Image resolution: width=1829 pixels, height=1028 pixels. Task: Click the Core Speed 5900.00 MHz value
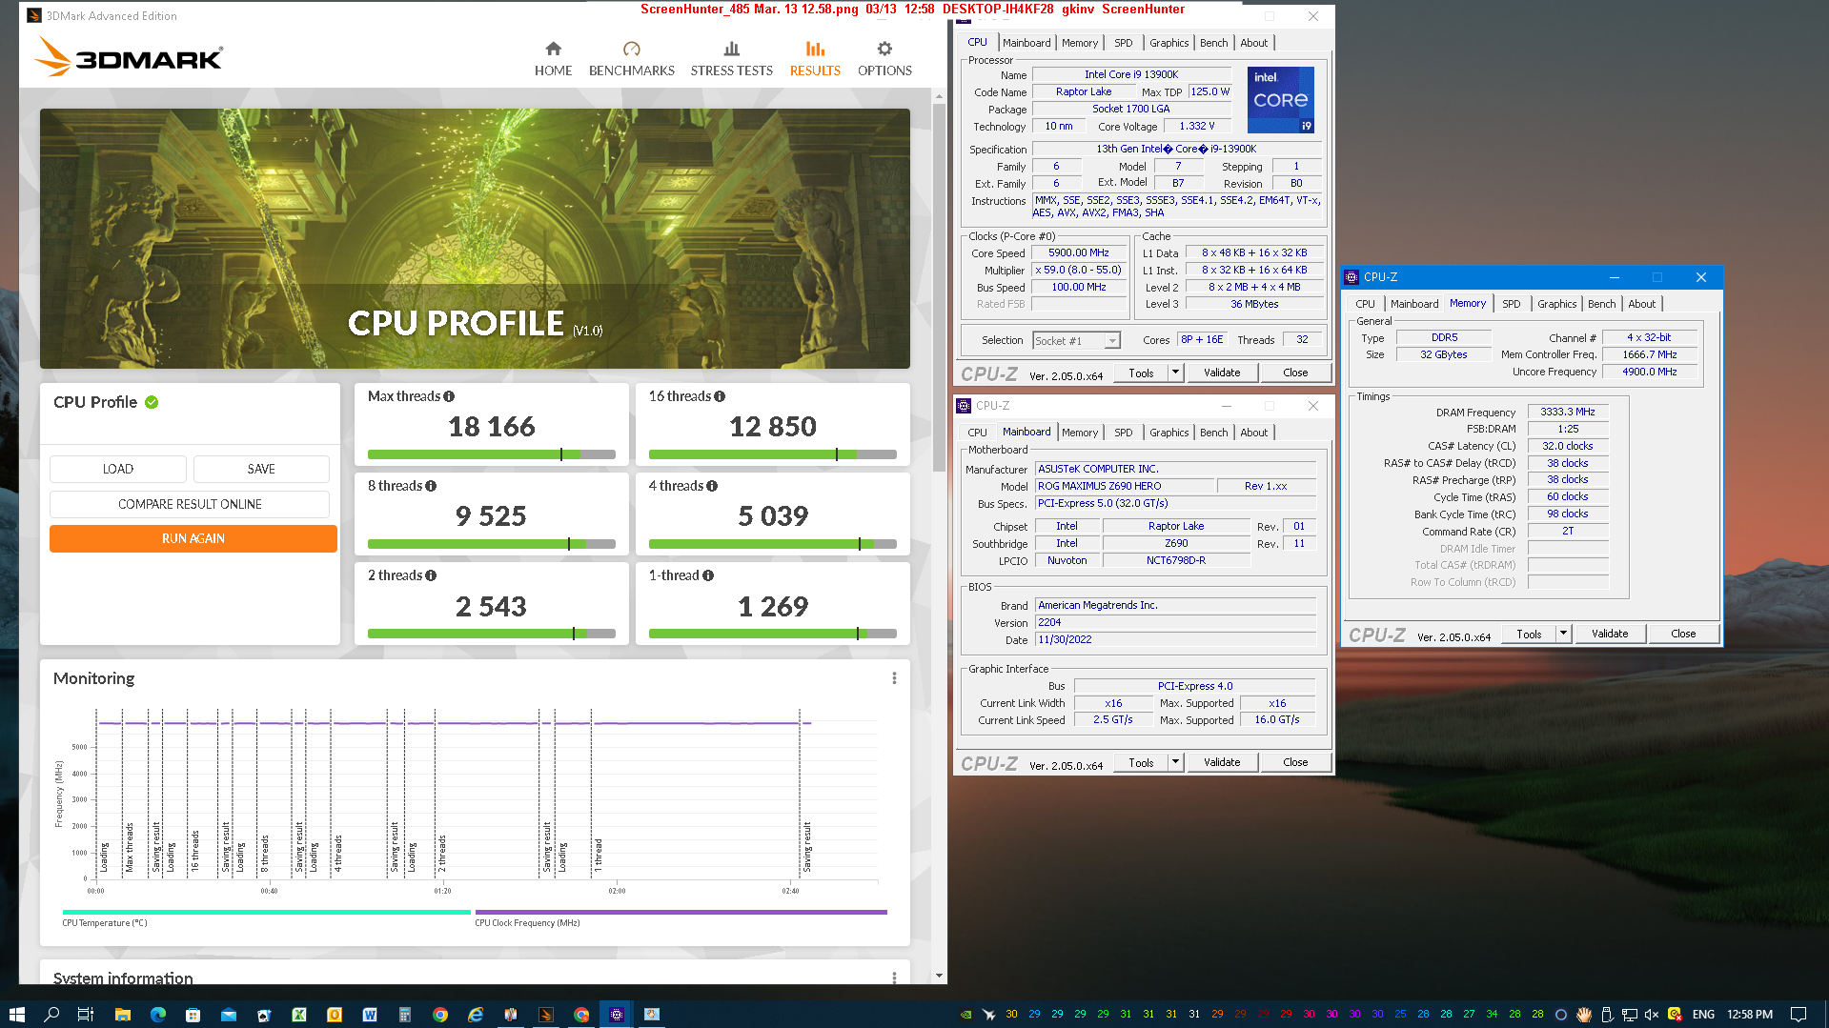[1079, 252]
